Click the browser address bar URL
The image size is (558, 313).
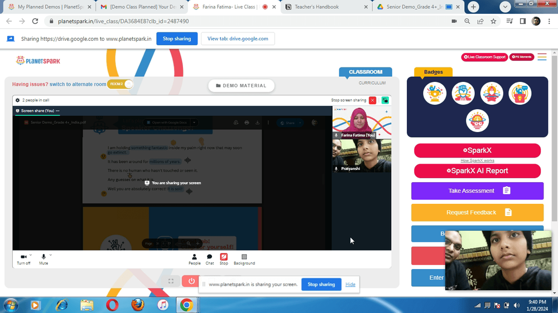(123, 21)
